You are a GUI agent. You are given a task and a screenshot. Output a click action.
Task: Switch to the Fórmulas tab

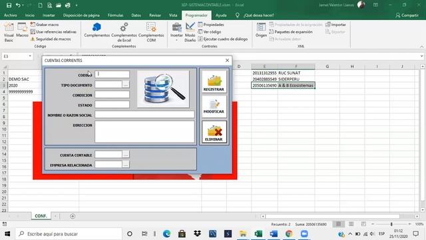tap(115, 15)
